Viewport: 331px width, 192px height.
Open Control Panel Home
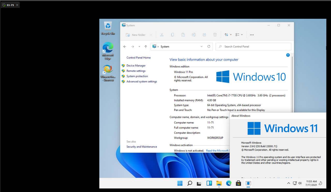(139, 58)
